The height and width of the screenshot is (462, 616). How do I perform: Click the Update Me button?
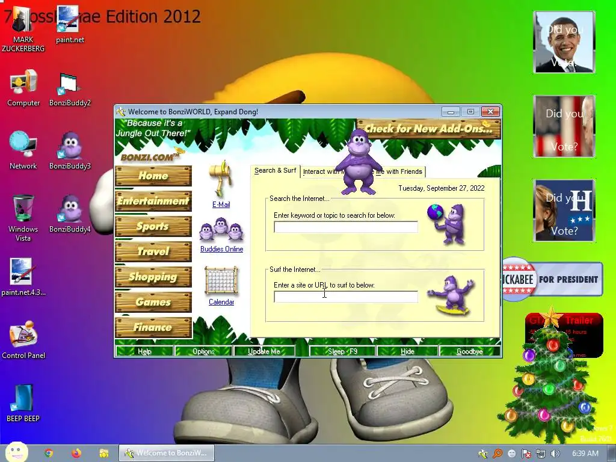click(x=264, y=351)
